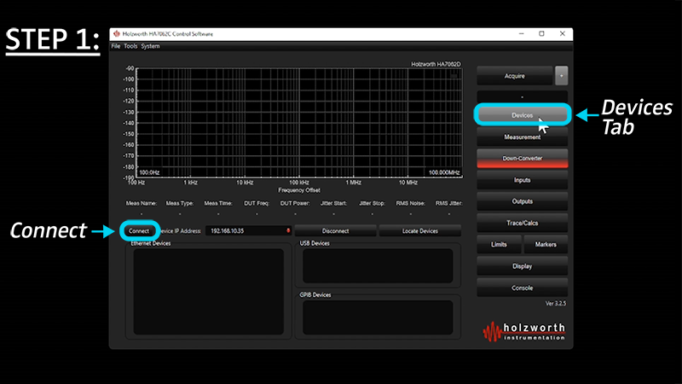Viewport: 682px width, 384px height.
Task: Switch to the Outputs tab
Action: click(x=522, y=201)
